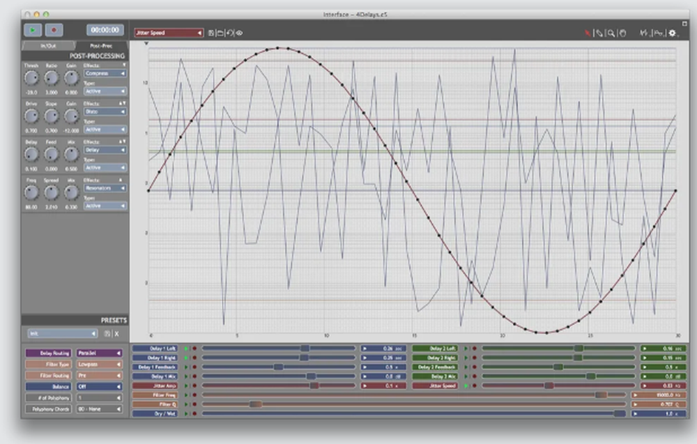697x444 pixels.
Task: Click the Drive knob
Action: [x=31, y=116]
